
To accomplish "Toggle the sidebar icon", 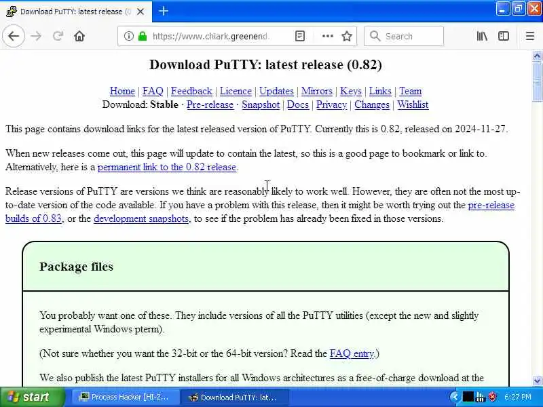I will coord(504,36).
